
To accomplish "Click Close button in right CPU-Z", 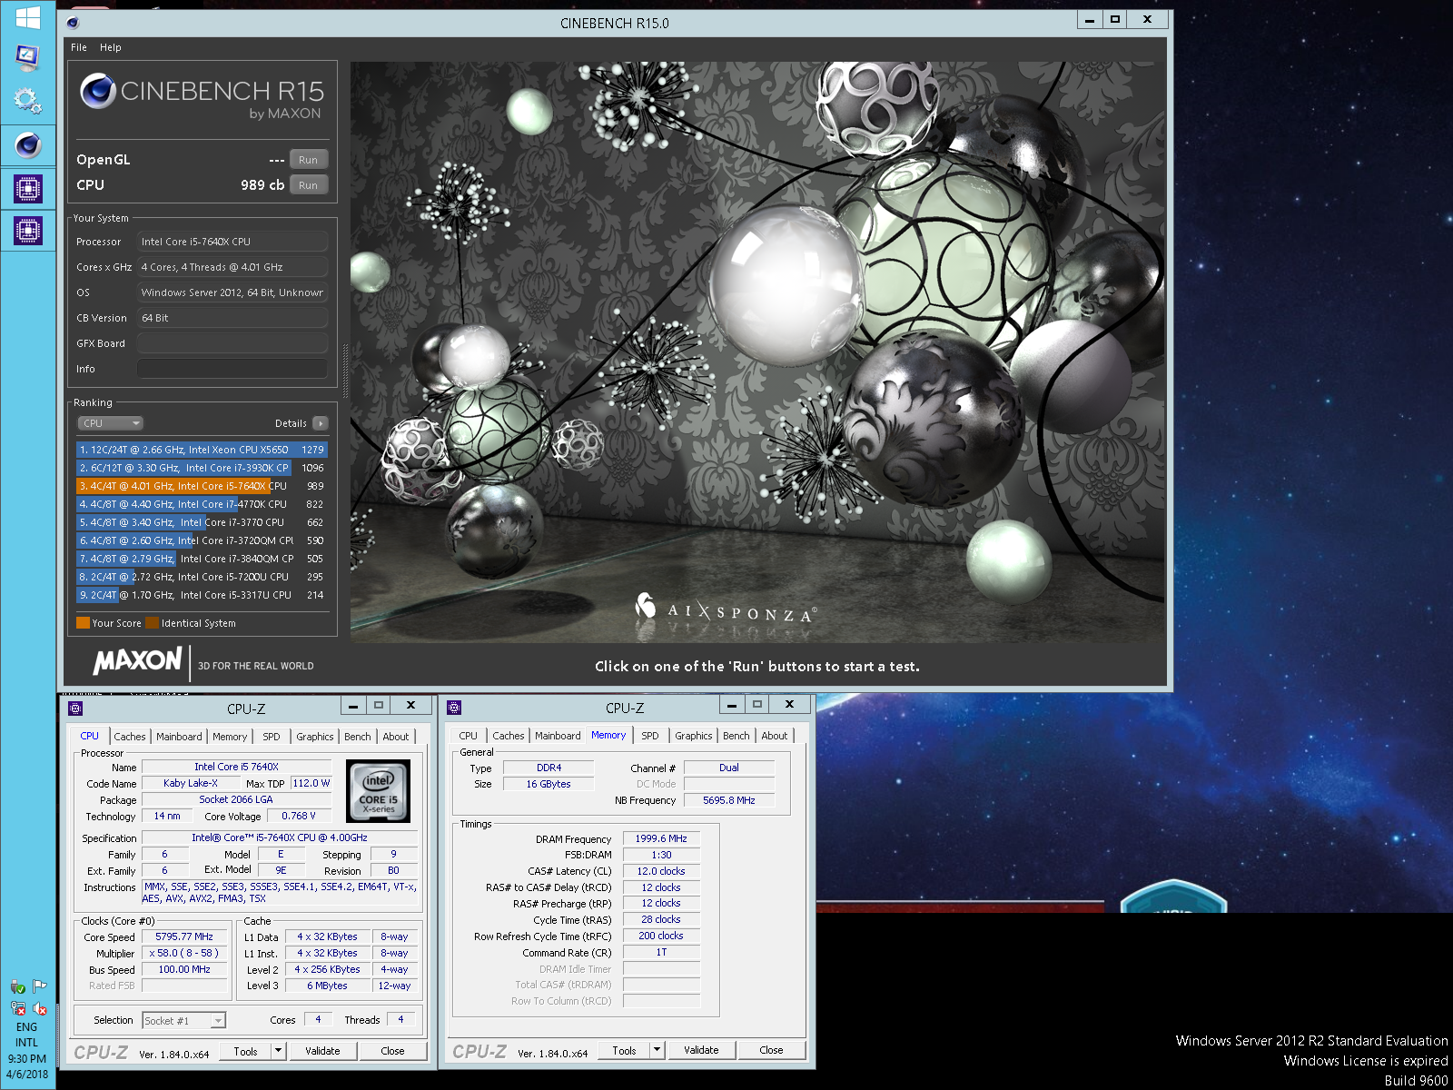I will pos(771,1050).
